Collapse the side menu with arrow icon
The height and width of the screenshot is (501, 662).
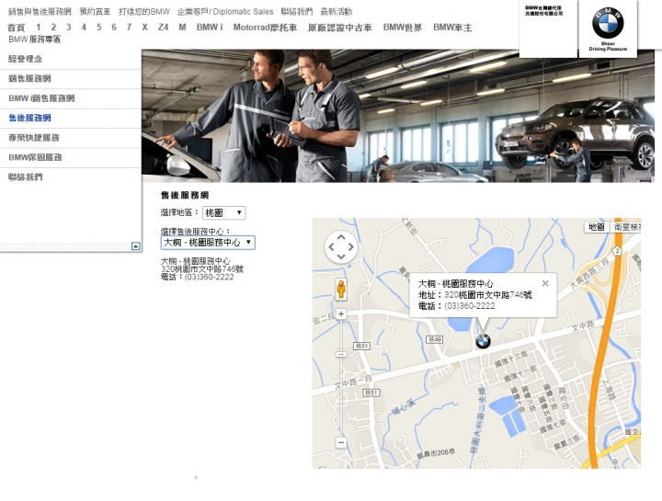tap(135, 246)
